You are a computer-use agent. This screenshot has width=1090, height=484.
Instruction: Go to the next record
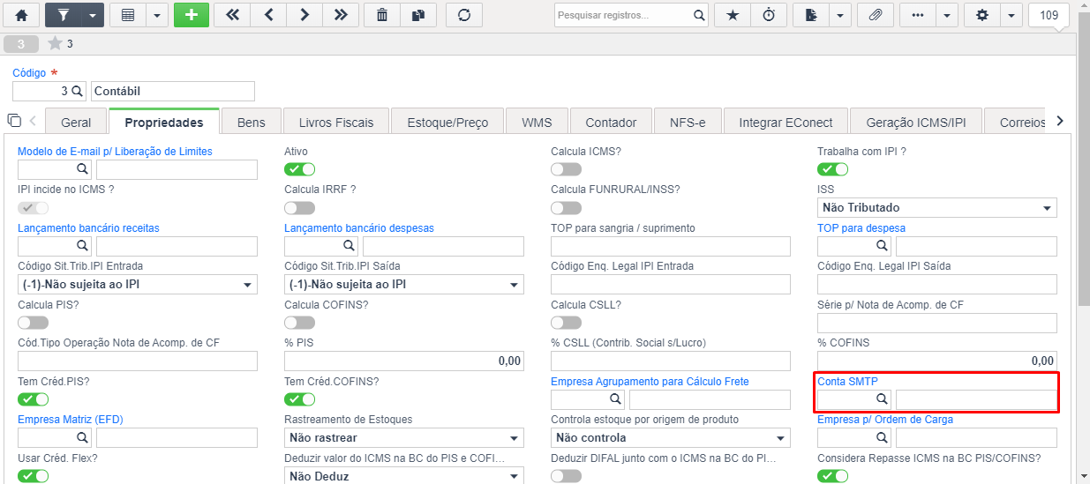(x=304, y=15)
